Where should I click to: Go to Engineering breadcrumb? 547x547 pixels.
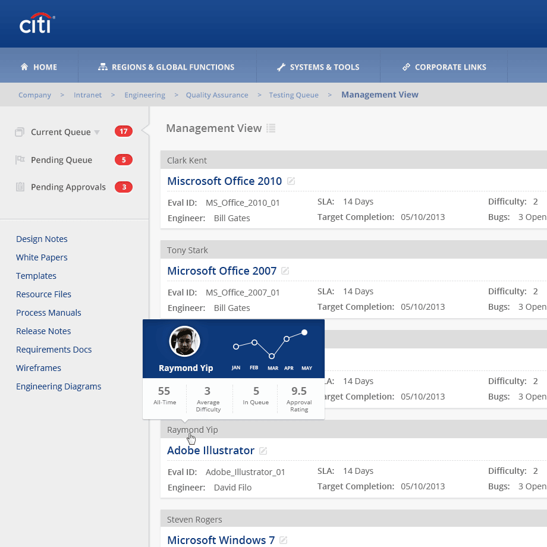pos(144,95)
